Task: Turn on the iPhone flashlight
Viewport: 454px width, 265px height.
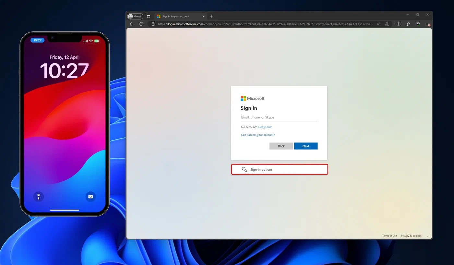Action: (38, 196)
